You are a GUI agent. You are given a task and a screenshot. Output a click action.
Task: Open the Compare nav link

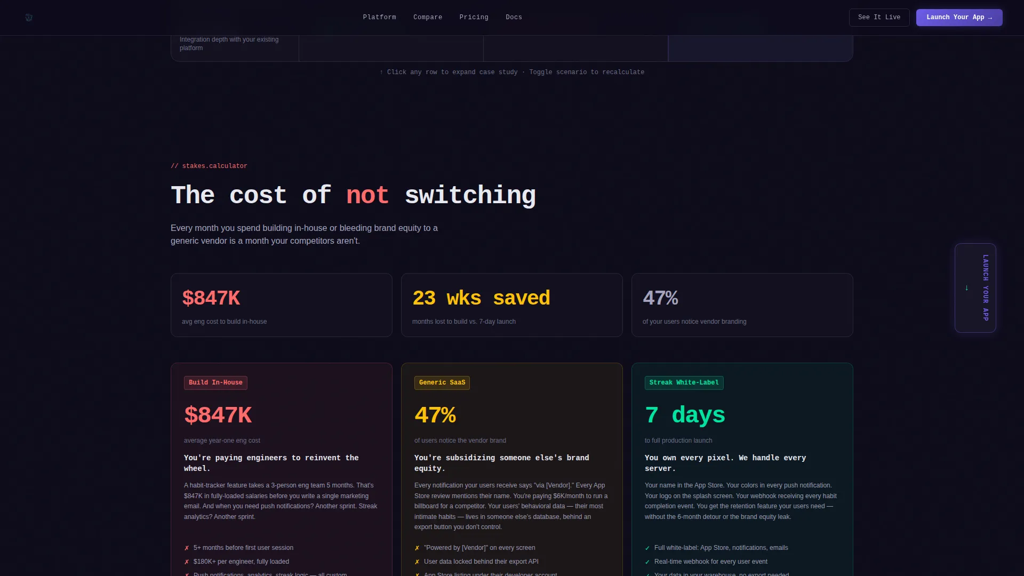(427, 18)
